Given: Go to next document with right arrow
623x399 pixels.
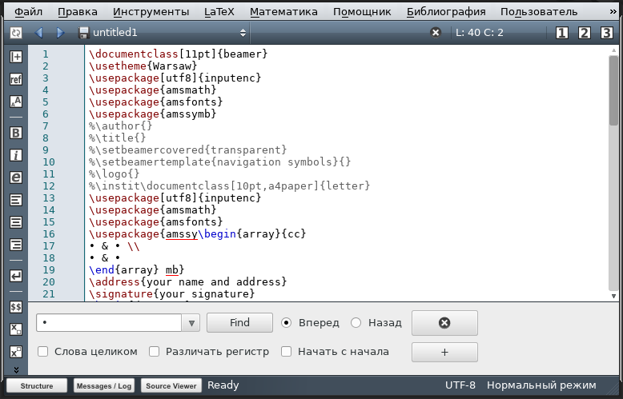Looking at the screenshot, I should 60,33.
